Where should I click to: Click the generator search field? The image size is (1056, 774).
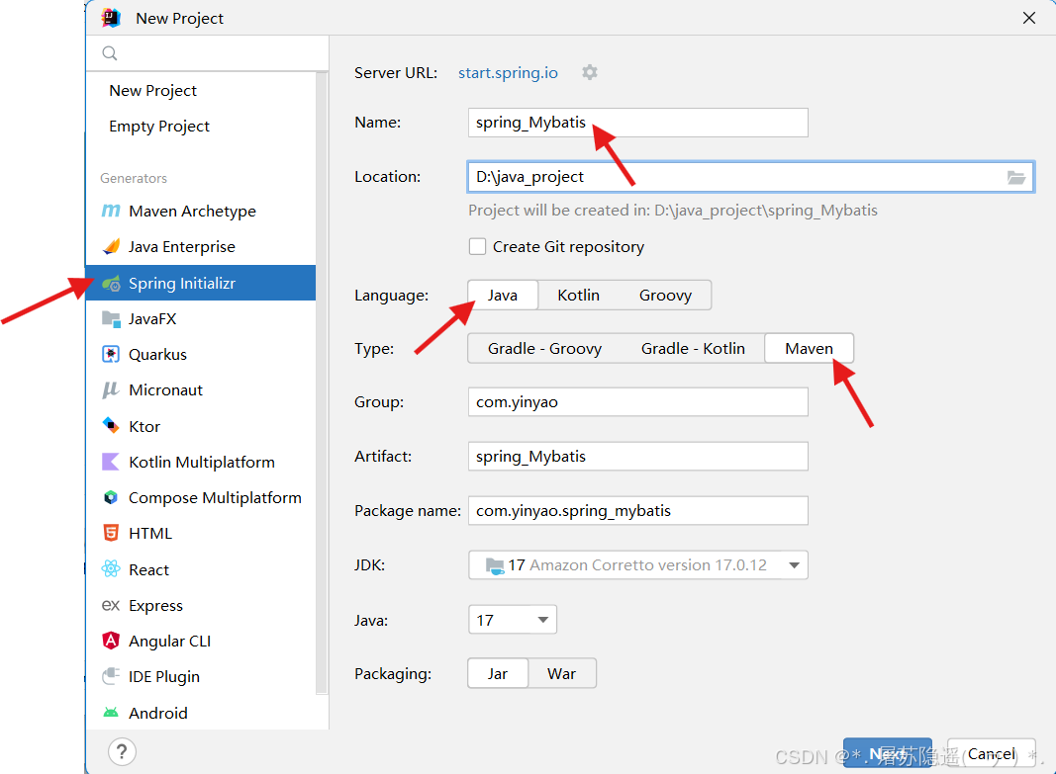click(x=208, y=53)
